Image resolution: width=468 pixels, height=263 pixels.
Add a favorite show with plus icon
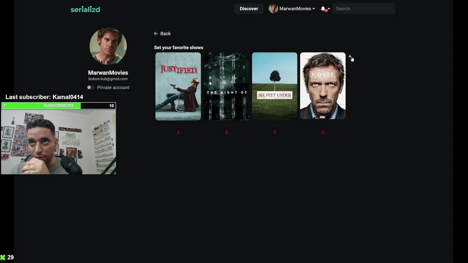(x=350, y=57)
